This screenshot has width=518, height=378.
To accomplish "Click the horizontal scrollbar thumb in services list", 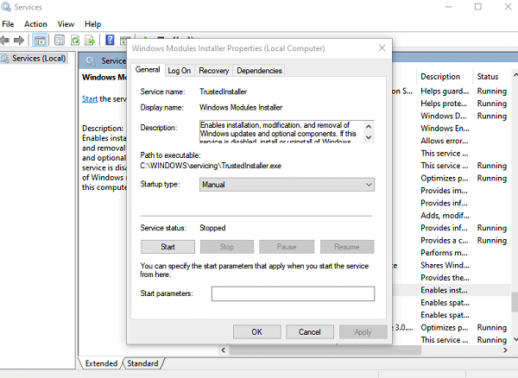I will [x=325, y=350].
